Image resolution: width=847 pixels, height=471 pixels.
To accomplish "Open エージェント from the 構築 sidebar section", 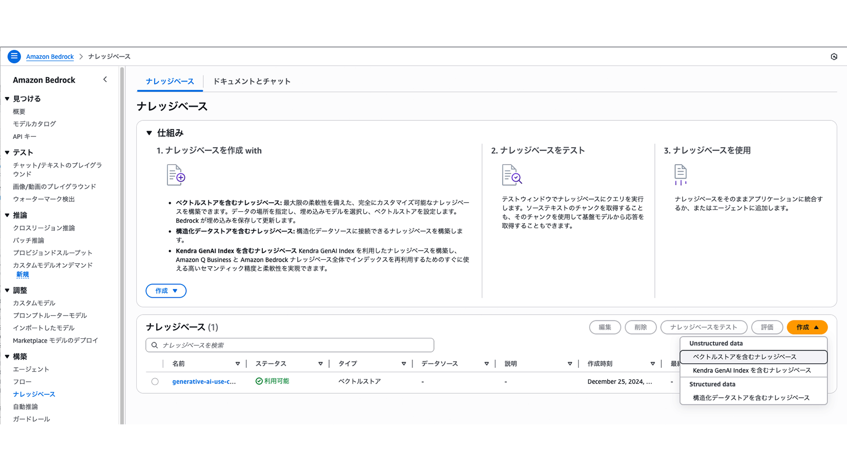I will (x=31, y=369).
